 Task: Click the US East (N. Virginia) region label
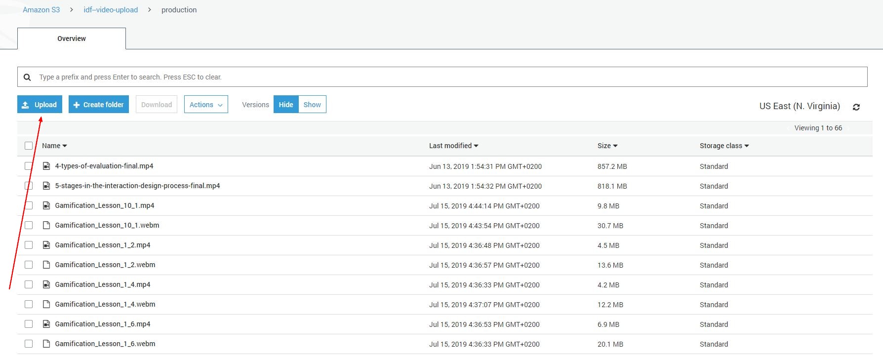click(x=800, y=106)
